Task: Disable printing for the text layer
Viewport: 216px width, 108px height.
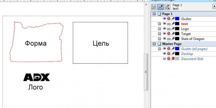Action: pos(169,24)
